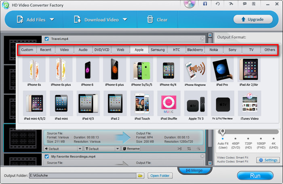
Task: Open the video effects tool
Action: [x=199, y=148]
